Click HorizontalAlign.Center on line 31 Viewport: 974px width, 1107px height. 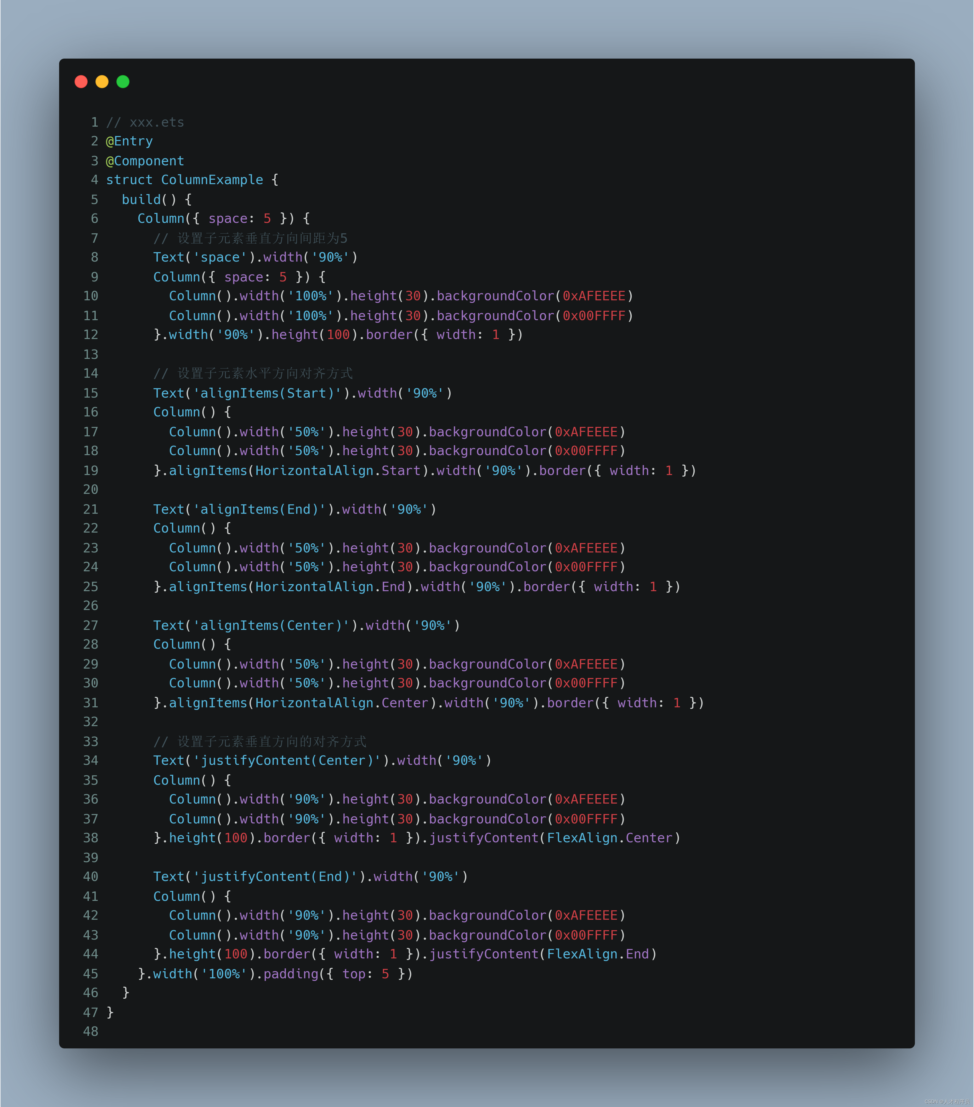(x=342, y=703)
